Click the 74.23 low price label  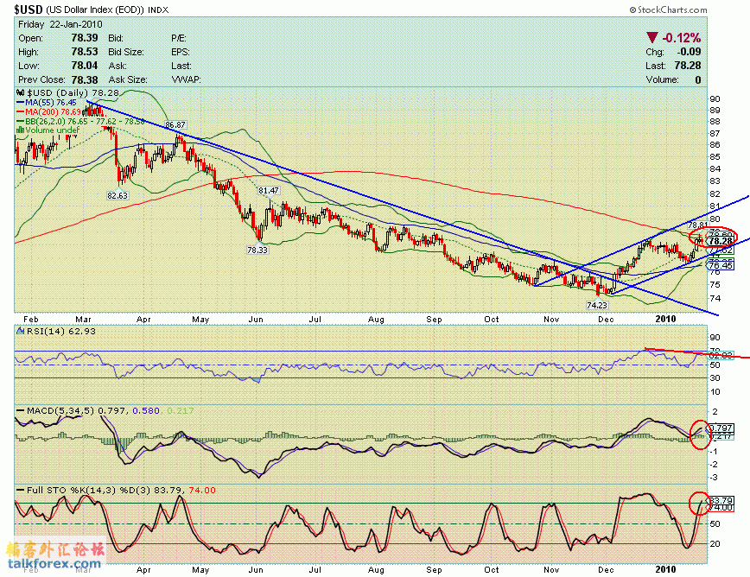[596, 305]
